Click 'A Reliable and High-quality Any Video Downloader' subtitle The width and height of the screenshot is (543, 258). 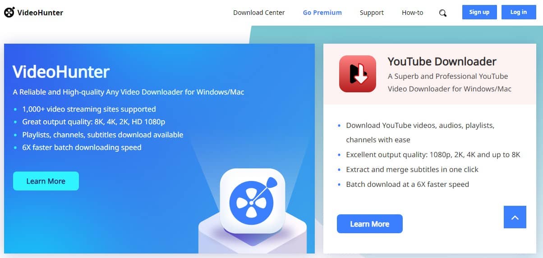pyautogui.click(x=129, y=92)
